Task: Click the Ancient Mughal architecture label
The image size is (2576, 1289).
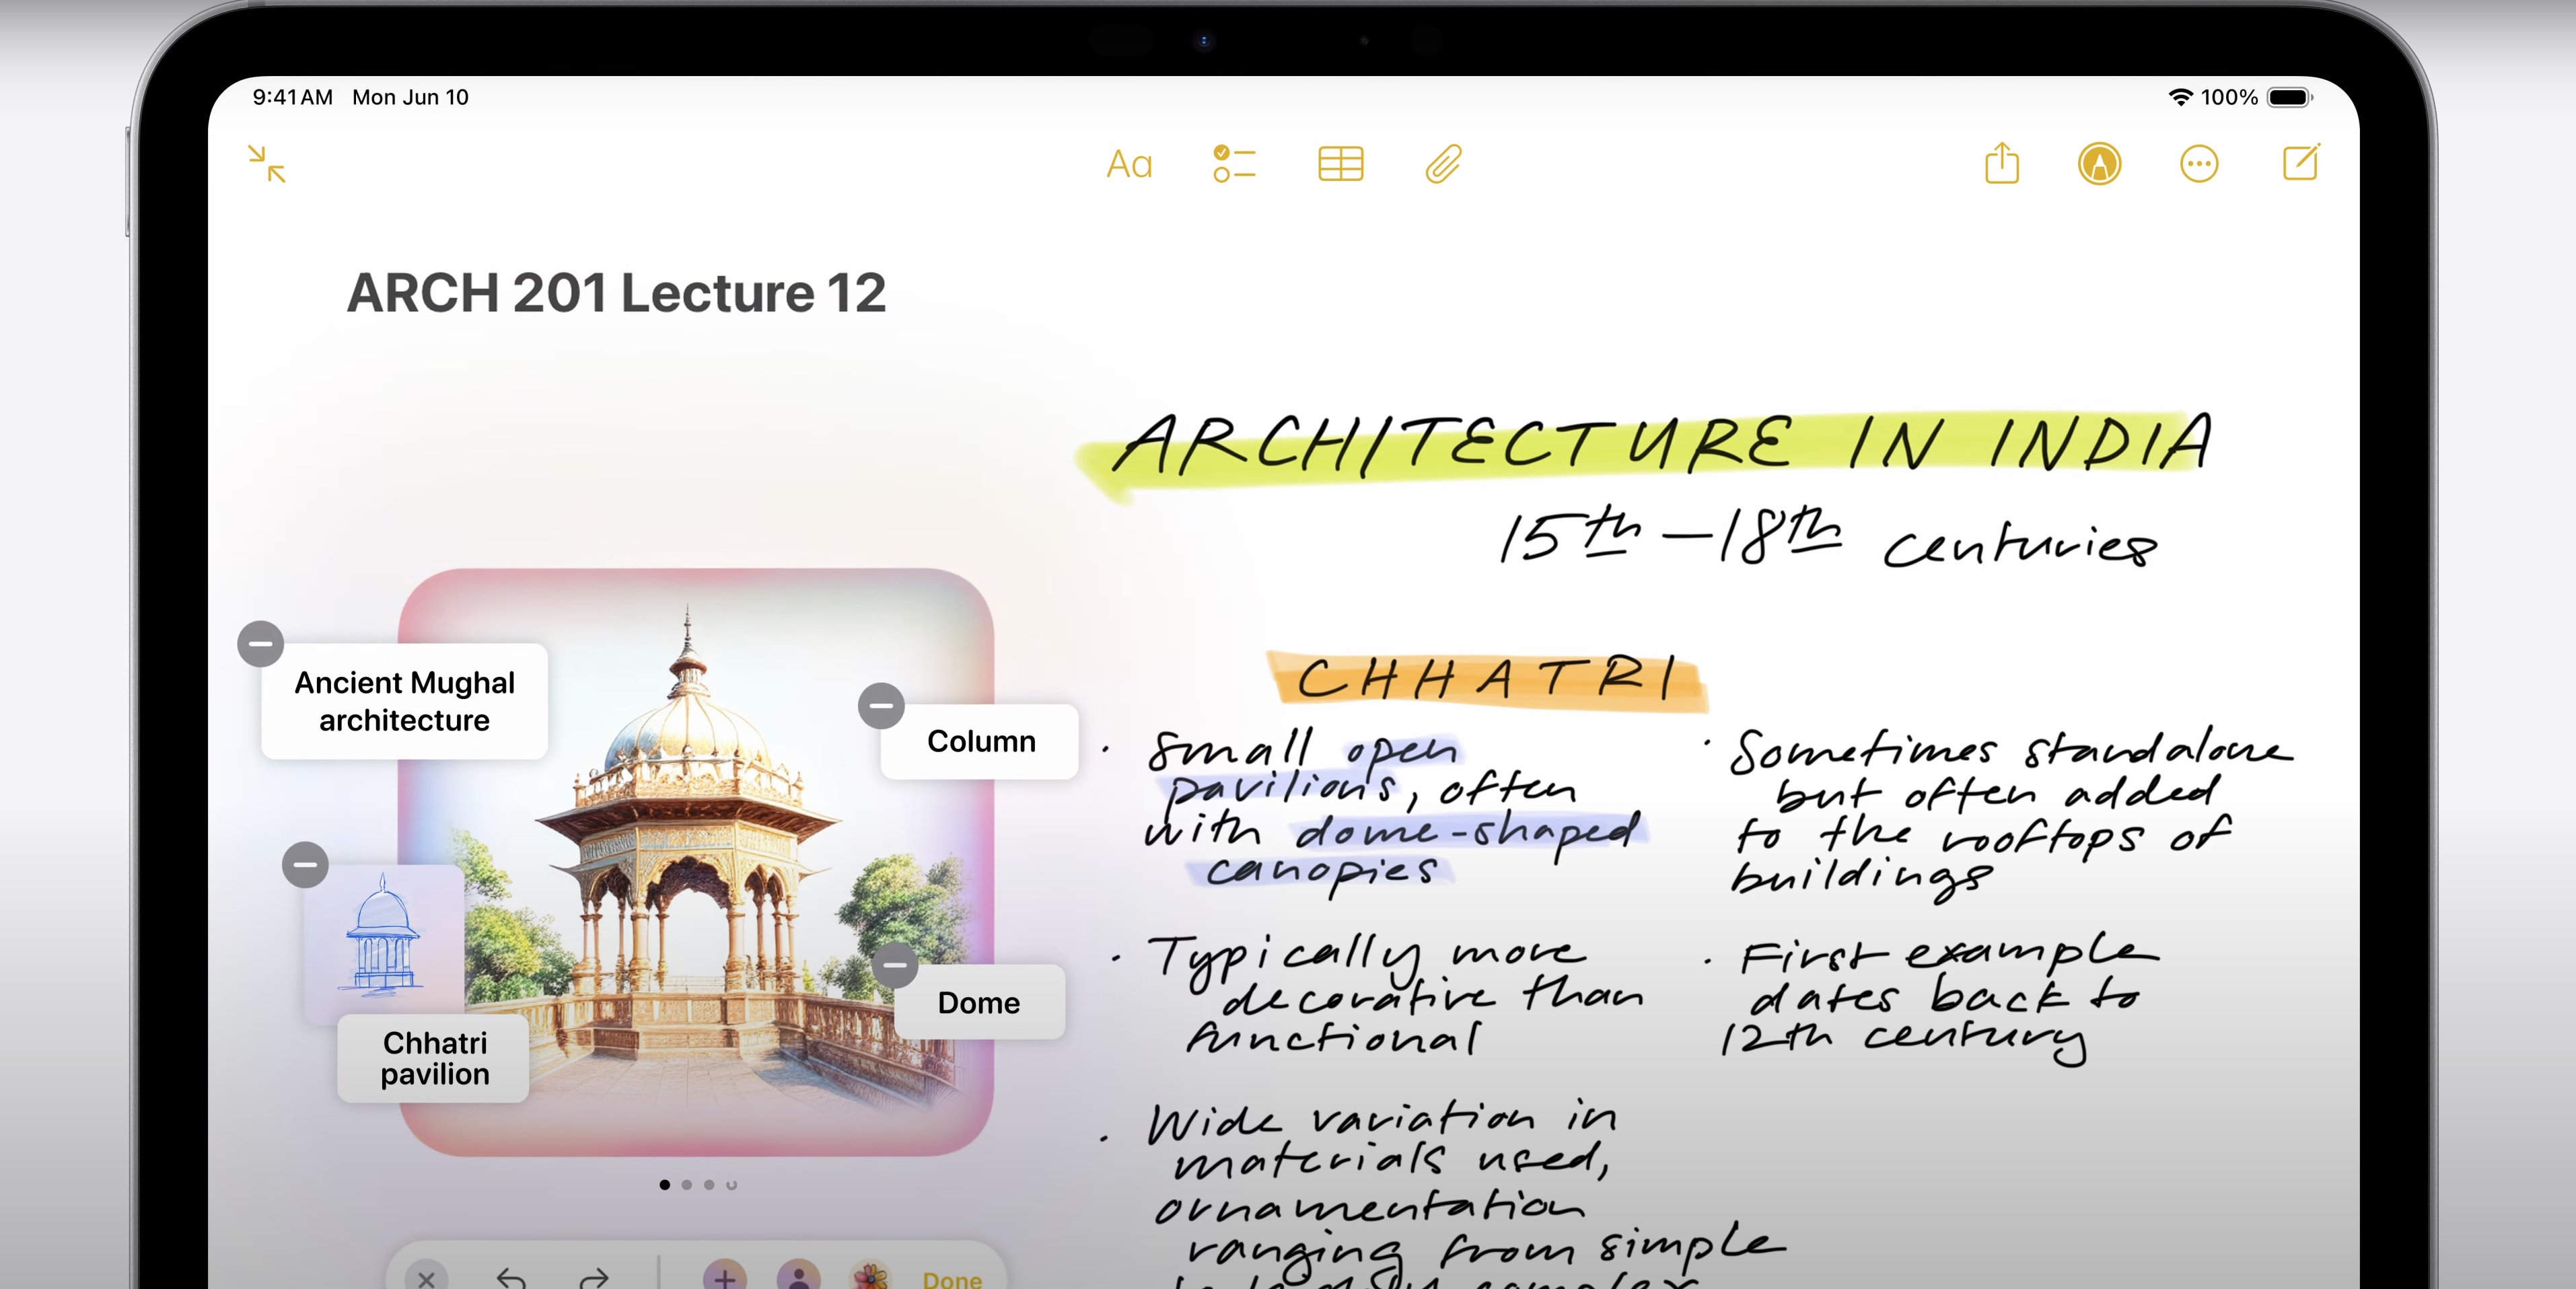Action: [x=404, y=701]
